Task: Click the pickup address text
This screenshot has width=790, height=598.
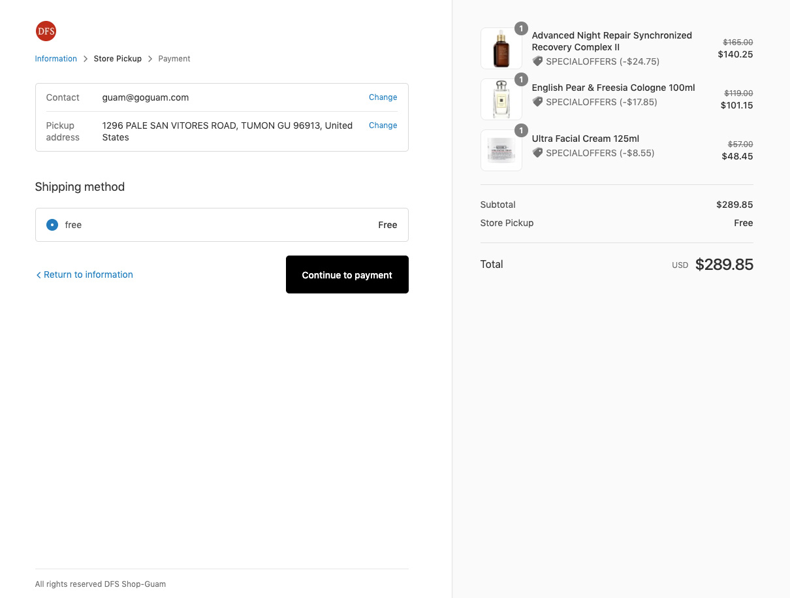Action: [227, 131]
